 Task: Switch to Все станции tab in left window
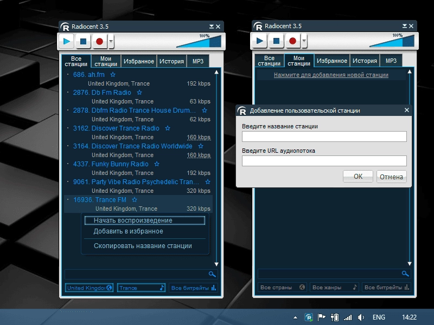76,61
